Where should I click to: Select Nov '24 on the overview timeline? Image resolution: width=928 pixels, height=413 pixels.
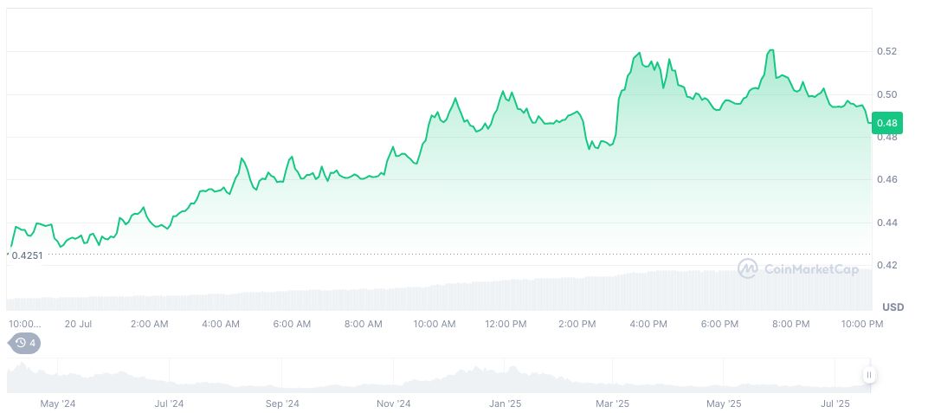(394, 403)
